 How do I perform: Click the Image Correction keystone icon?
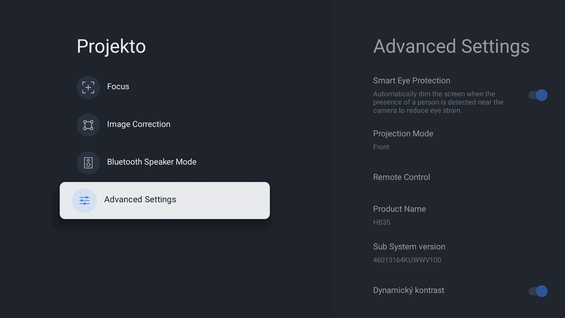point(88,125)
